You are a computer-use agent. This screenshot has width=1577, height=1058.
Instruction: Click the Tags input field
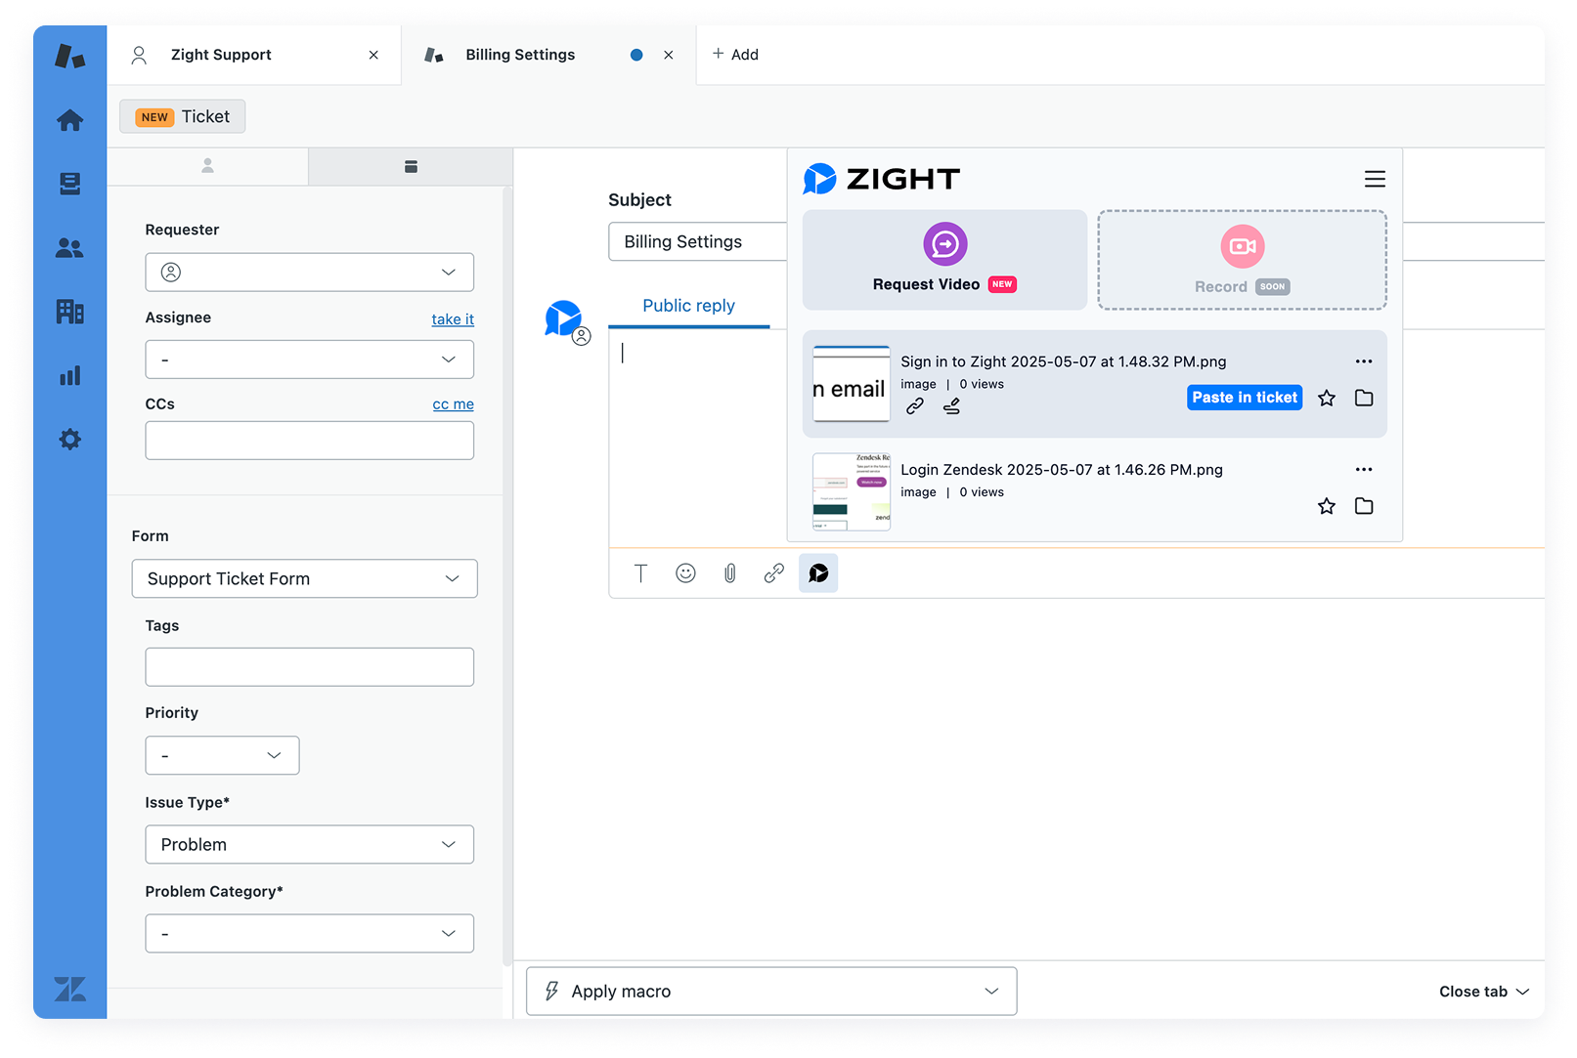309,667
